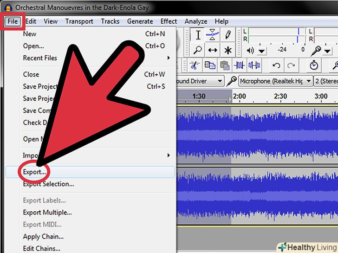Select the Multi-Tool asterisk icon
The height and width of the screenshot is (253, 338).
pyautogui.click(x=227, y=50)
